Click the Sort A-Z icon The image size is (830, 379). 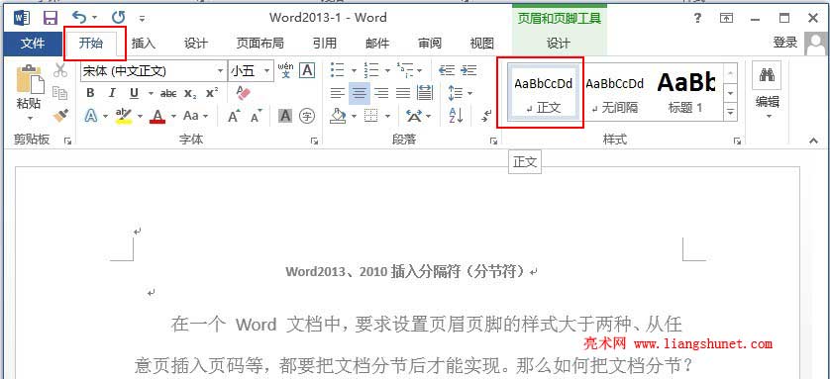[456, 116]
